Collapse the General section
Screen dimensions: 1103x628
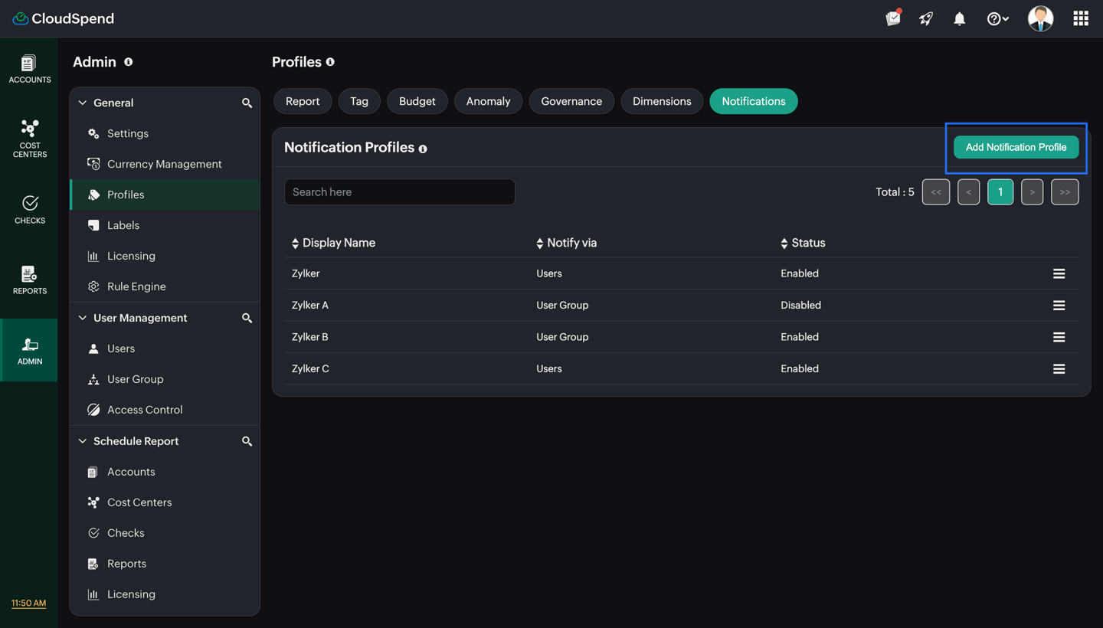click(x=83, y=103)
